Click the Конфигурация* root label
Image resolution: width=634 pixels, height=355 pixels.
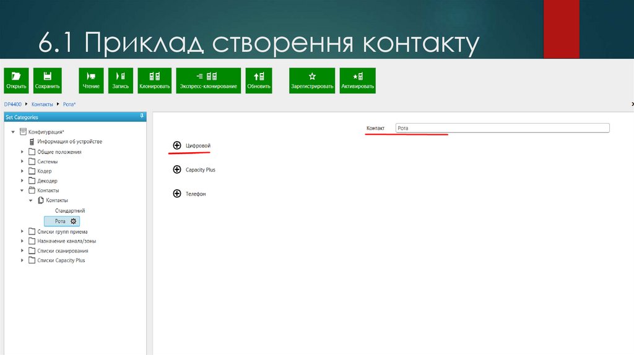click(46, 132)
